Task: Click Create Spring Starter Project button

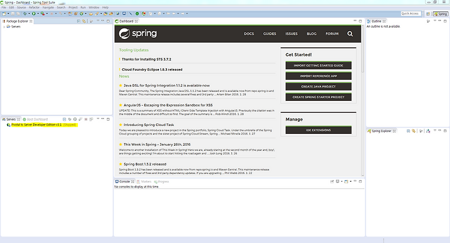Action: click(318, 97)
